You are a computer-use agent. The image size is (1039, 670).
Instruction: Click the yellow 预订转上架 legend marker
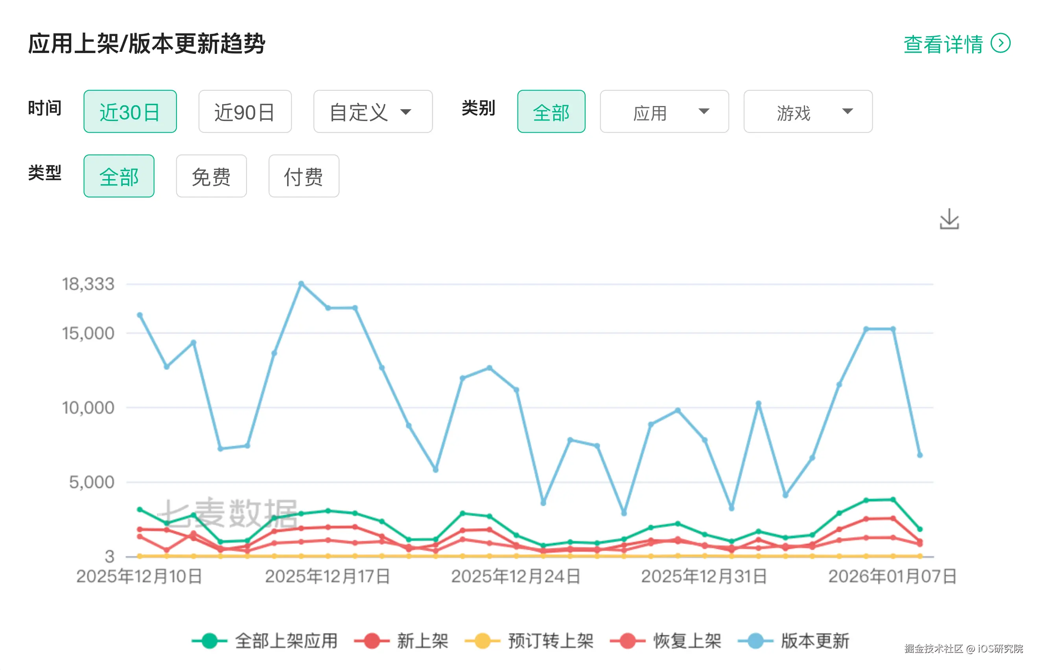point(482,641)
